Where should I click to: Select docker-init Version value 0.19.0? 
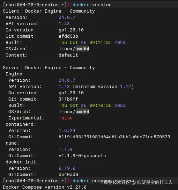67,168
